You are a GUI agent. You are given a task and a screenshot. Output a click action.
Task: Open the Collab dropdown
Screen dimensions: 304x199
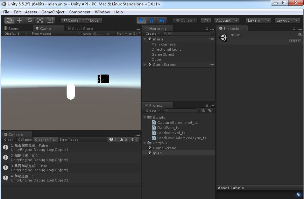pos(185,20)
